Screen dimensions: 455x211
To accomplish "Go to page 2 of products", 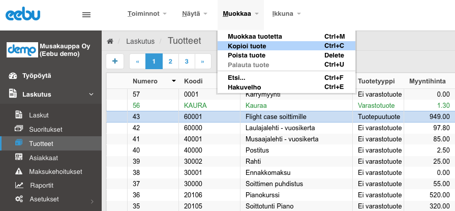I will point(170,62).
